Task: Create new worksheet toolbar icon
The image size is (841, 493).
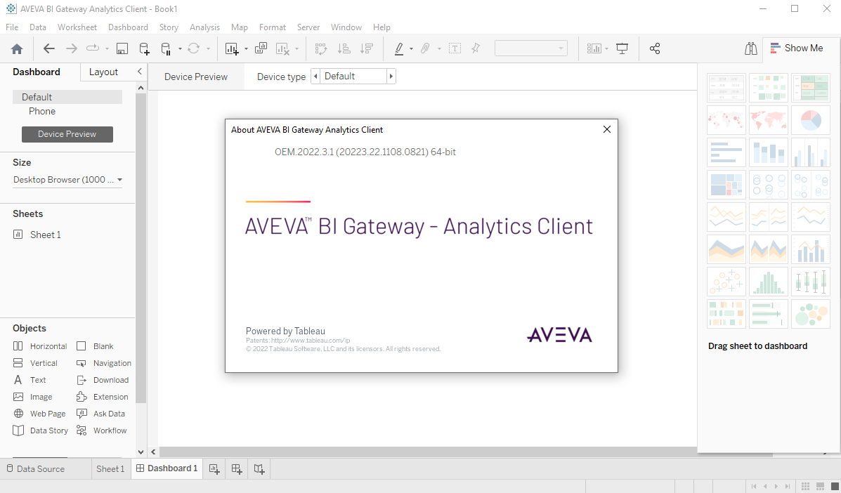Action: click(x=232, y=48)
